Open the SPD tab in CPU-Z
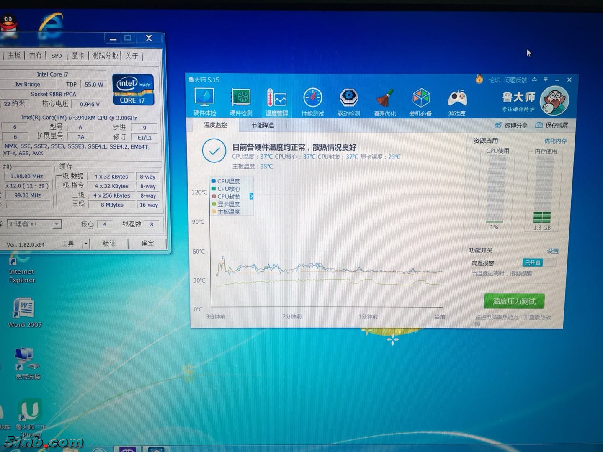The width and height of the screenshot is (603, 452). (x=57, y=55)
